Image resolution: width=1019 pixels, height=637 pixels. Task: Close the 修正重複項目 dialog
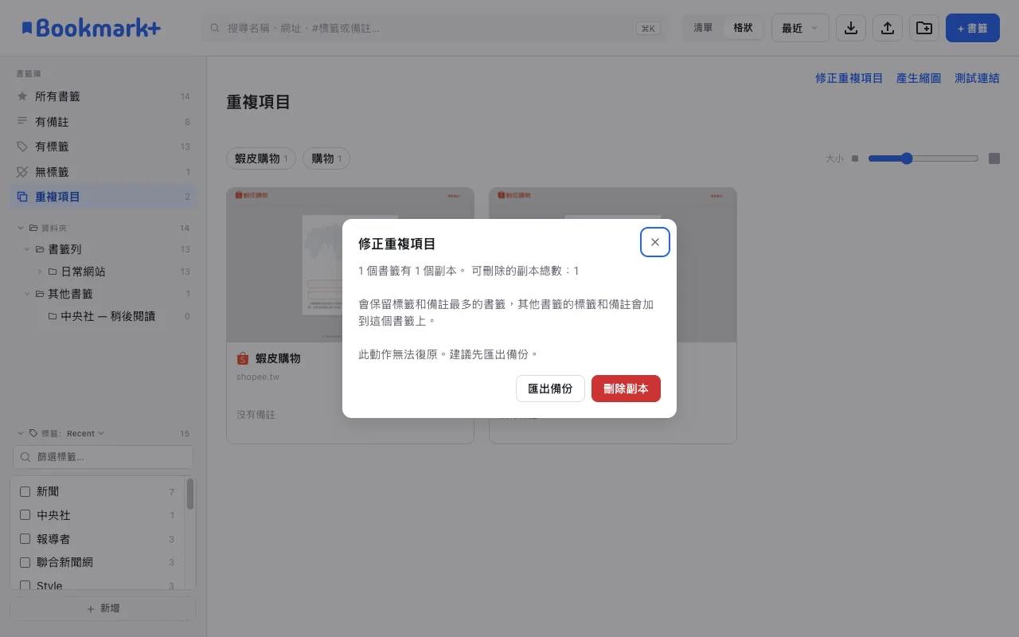click(655, 242)
